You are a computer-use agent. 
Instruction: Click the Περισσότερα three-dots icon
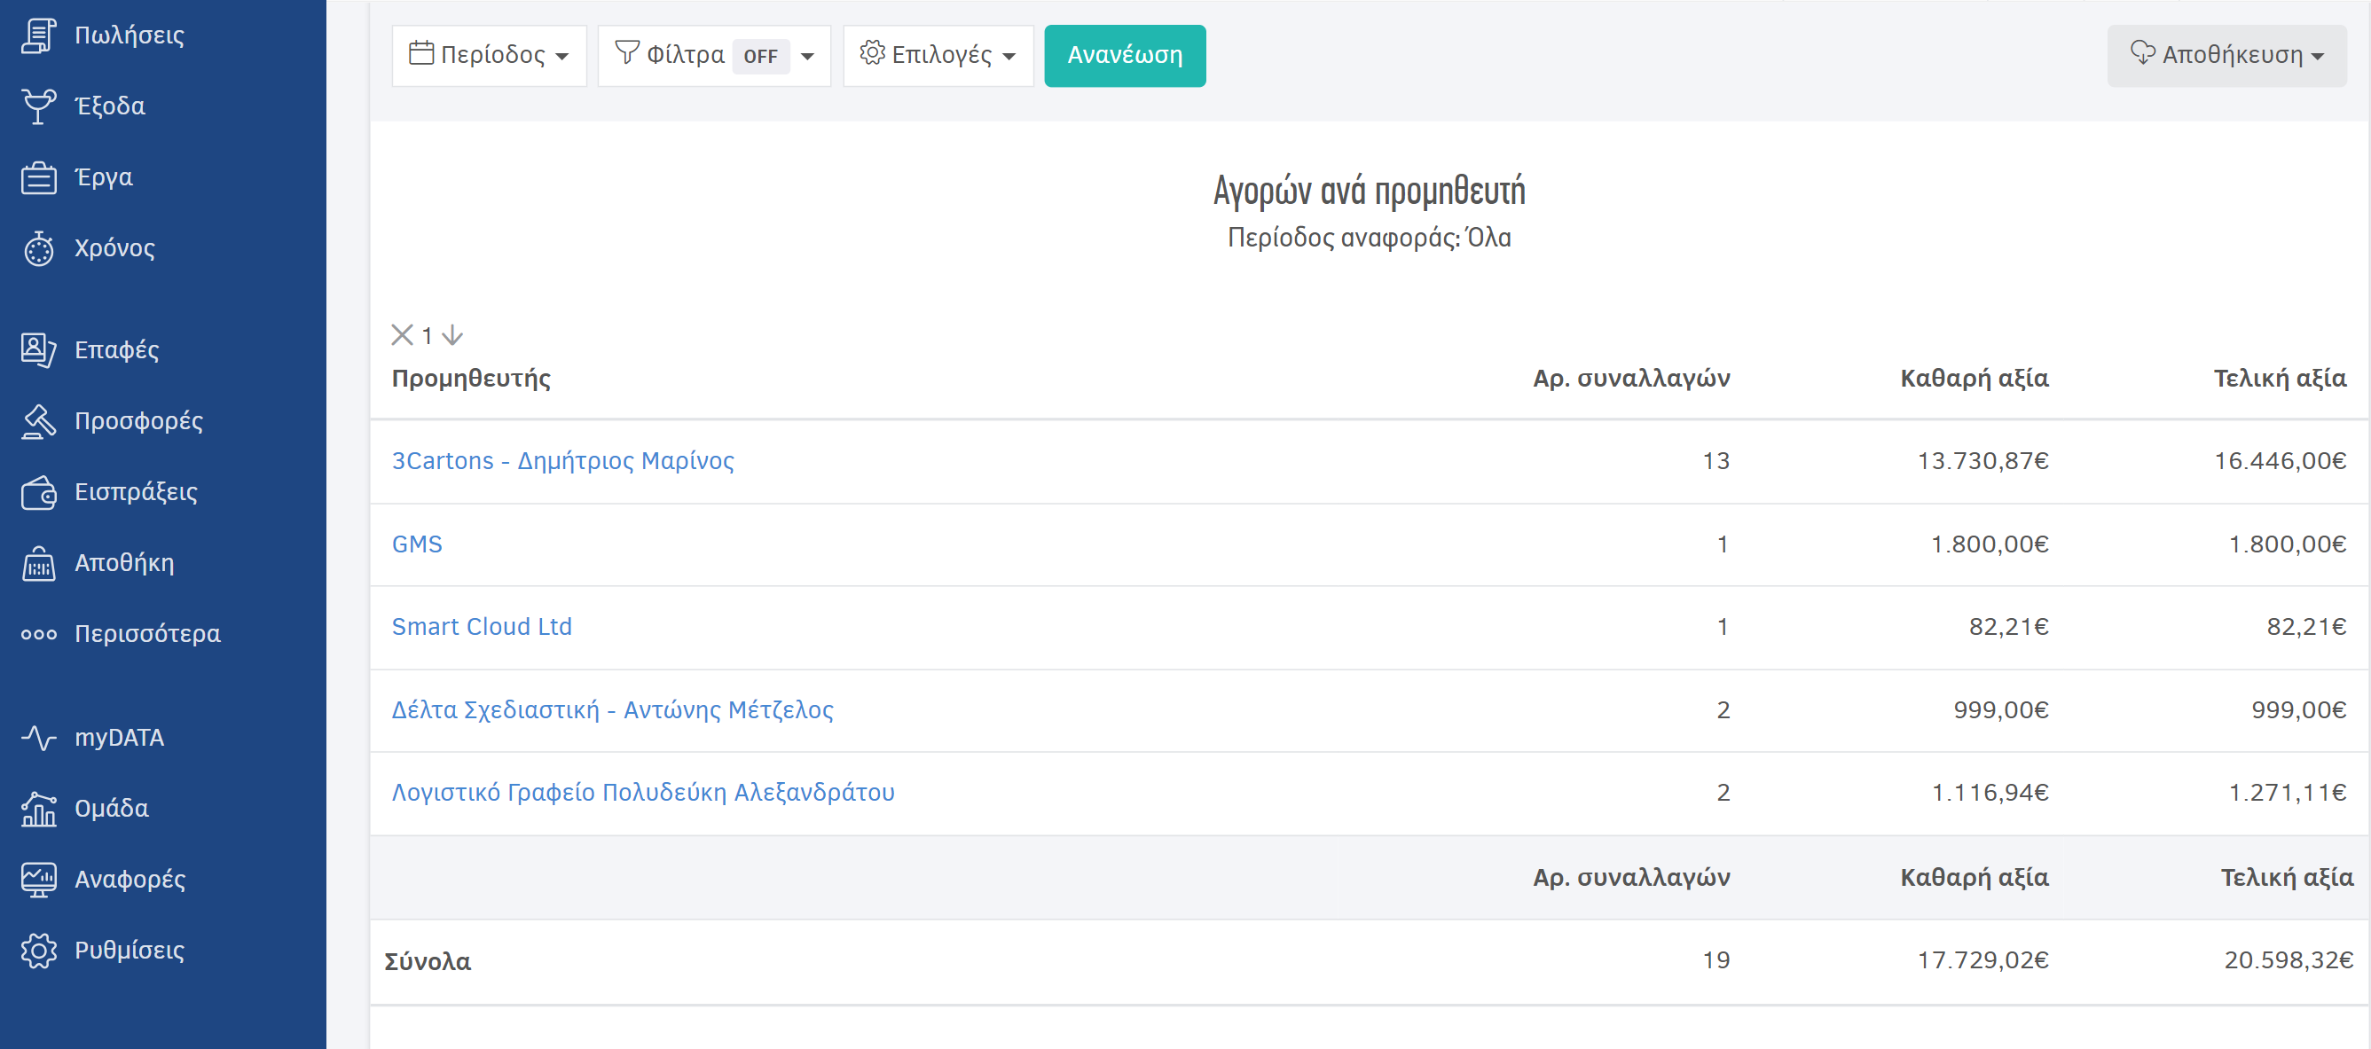(x=39, y=634)
